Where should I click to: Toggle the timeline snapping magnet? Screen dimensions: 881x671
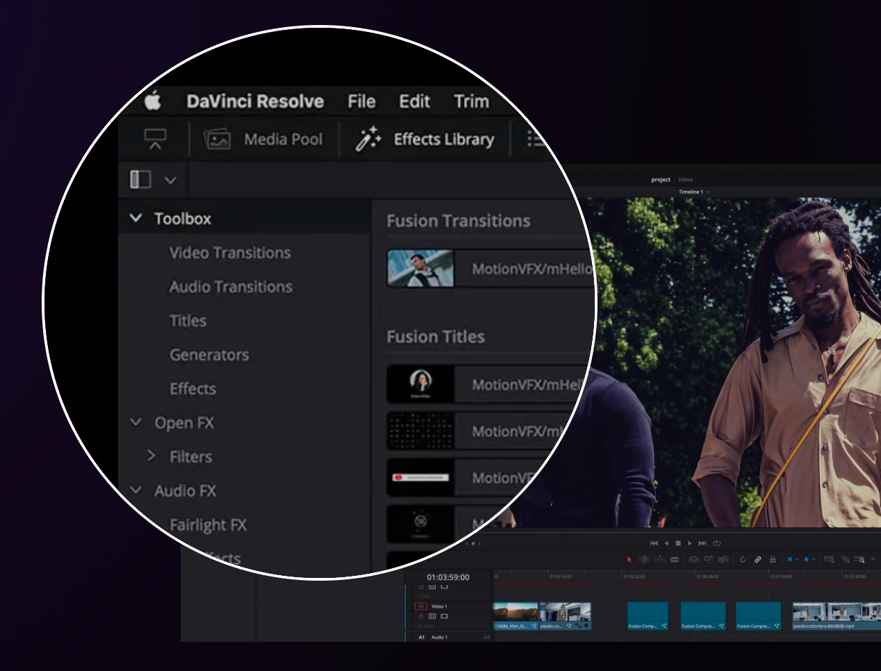tap(743, 559)
